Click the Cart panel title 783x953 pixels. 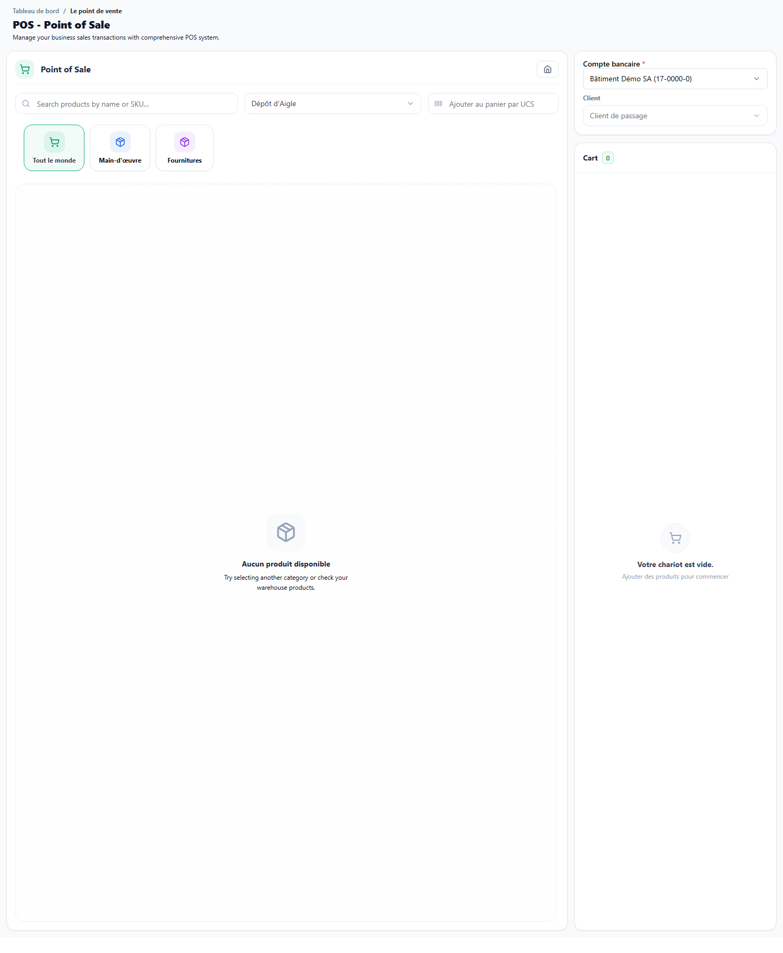pos(590,158)
